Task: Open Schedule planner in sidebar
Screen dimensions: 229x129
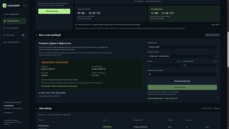Action: coord(14,21)
